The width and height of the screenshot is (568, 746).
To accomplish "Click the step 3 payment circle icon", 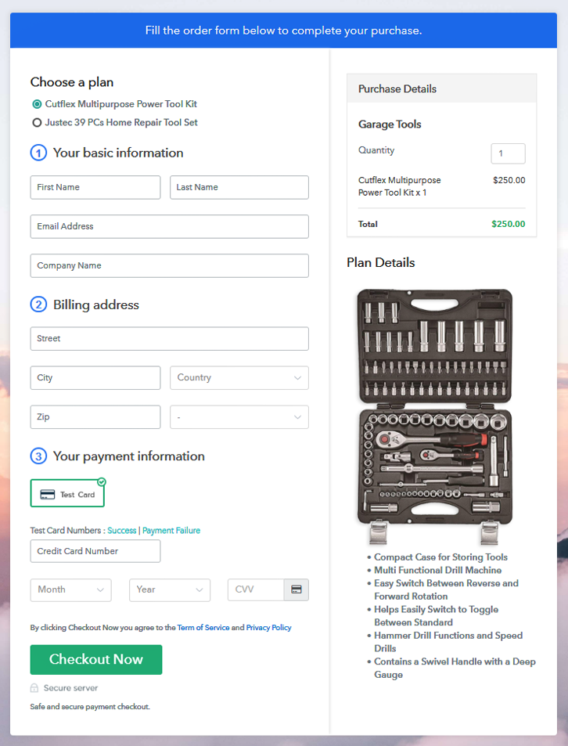I will pyautogui.click(x=38, y=456).
